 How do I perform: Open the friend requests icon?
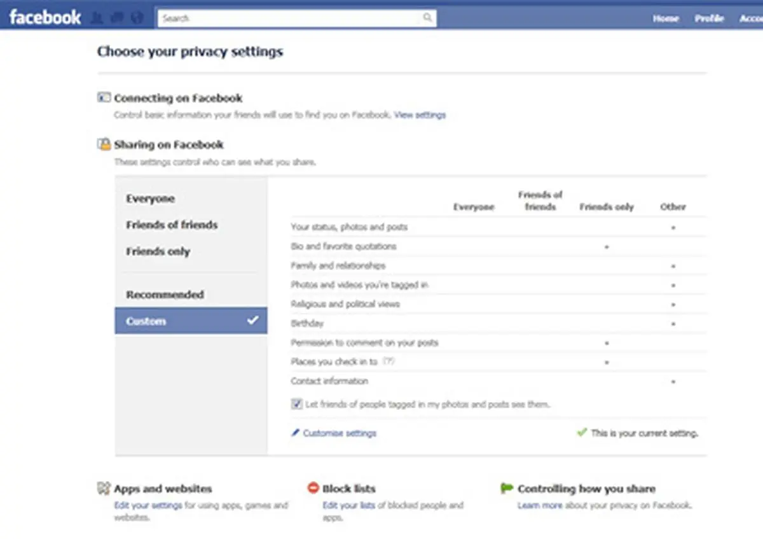[x=97, y=17]
